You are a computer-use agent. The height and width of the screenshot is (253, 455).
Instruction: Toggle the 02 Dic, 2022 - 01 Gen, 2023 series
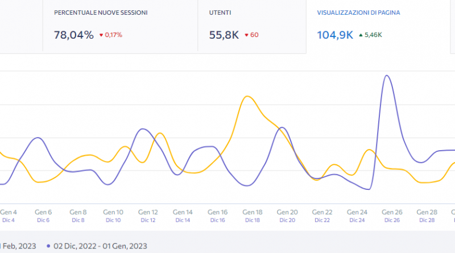coord(100,246)
